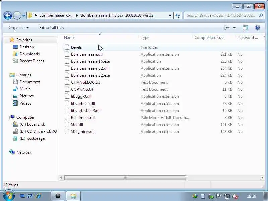Select the Readme.html file name
This screenshot has height=201, width=268.
pyautogui.click(x=83, y=118)
